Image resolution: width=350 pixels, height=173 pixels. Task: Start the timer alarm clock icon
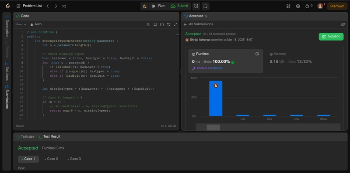196,6
